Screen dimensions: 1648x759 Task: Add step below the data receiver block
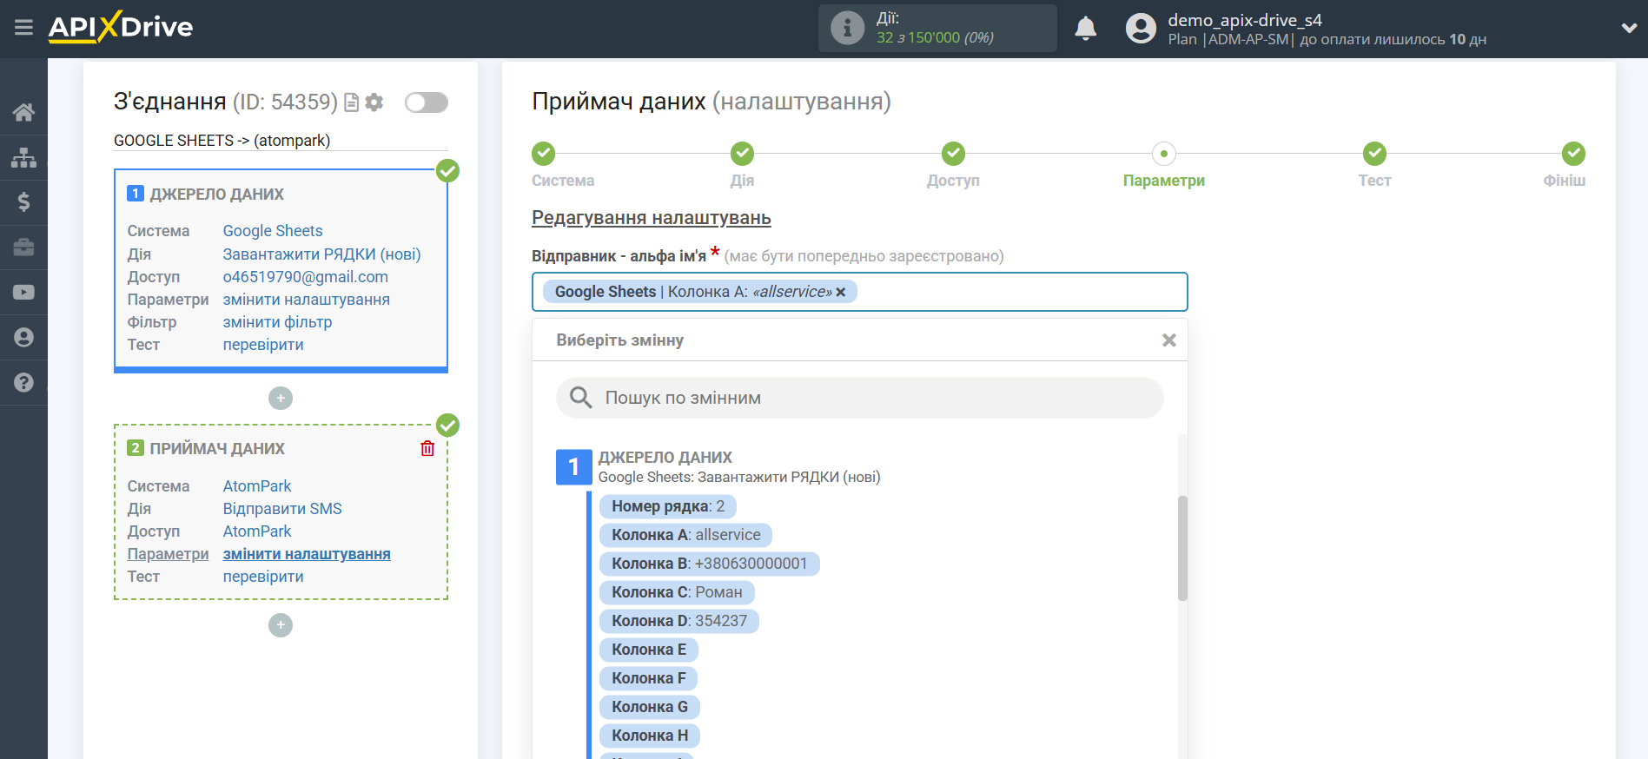pos(281,625)
